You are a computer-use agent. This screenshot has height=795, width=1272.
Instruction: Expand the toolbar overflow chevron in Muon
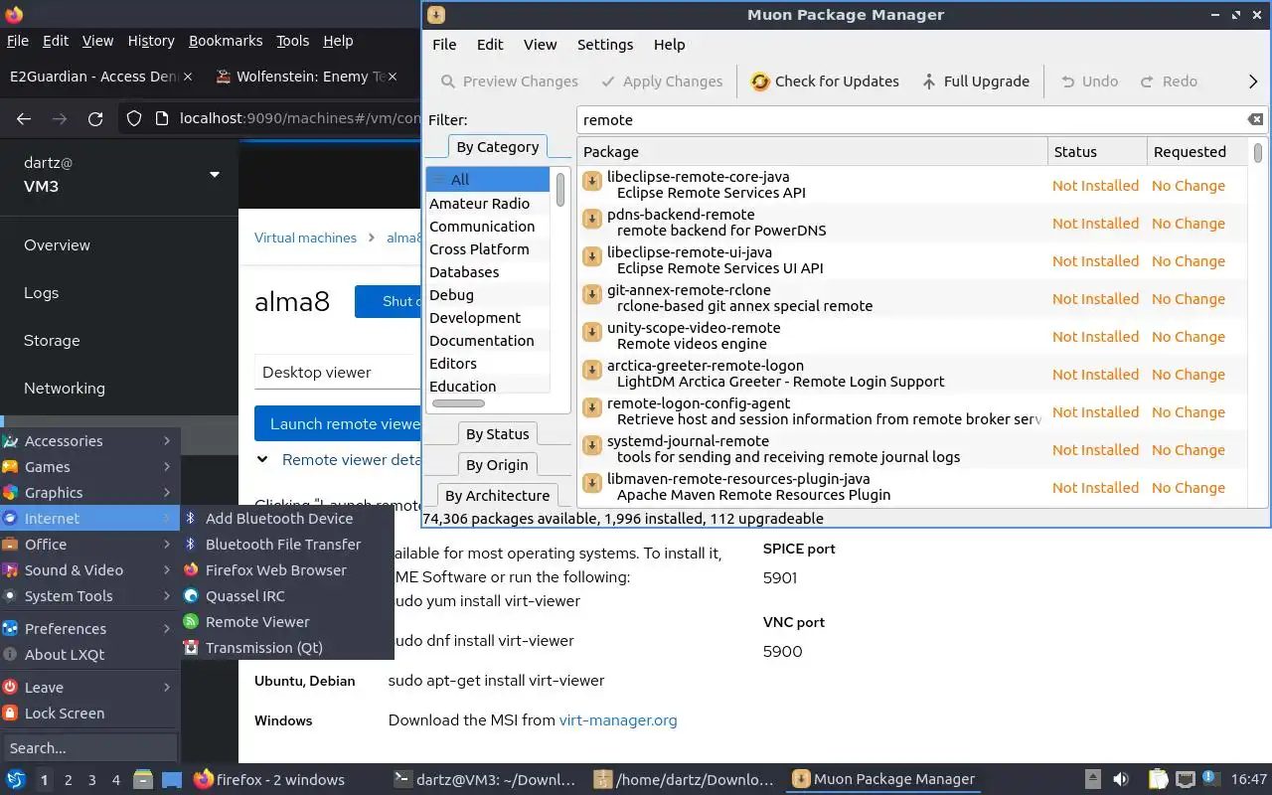click(1253, 81)
